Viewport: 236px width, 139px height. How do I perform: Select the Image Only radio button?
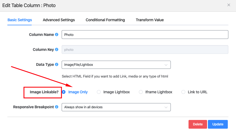[64, 92]
